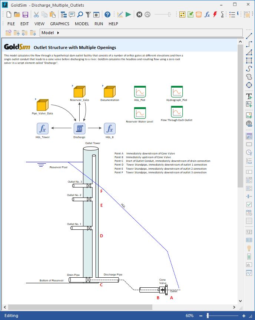This screenshot has width=255, height=320.
Task: Open an existing model file
Action: (17, 14)
